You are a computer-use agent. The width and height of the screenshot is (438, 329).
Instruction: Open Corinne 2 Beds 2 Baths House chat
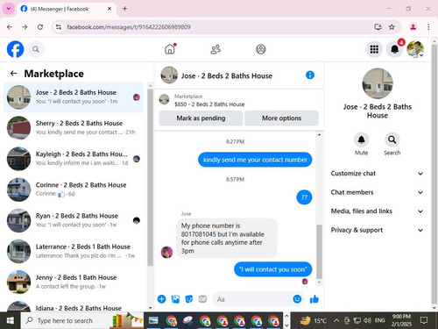pyautogui.click(x=74, y=190)
